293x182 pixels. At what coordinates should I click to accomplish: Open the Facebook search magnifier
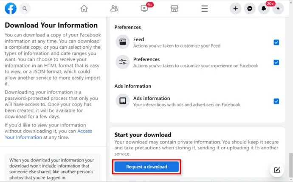(25, 8)
